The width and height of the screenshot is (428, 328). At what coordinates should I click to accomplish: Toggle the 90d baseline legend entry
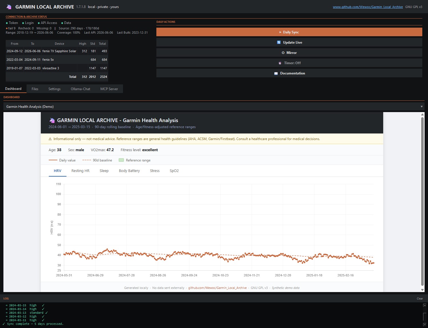coord(97,160)
